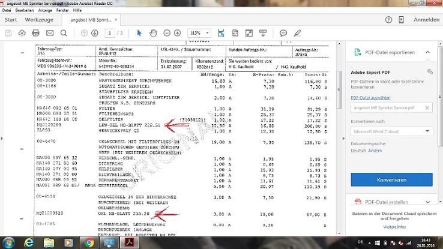
Task: Activate the arrow selection tool
Action: click(x=139, y=32)
